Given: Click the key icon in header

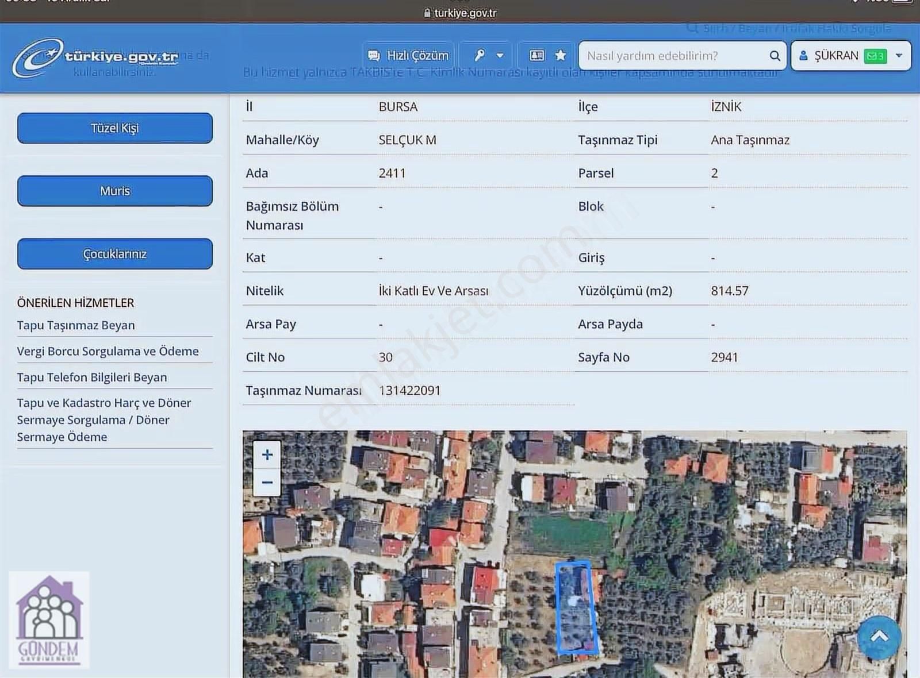Looking at the screenshot, I should [479, 56].
